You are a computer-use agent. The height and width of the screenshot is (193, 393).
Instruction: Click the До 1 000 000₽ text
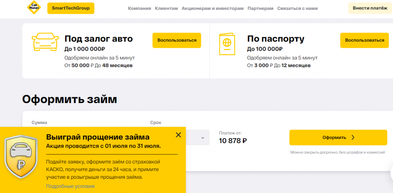coord(85,49)
